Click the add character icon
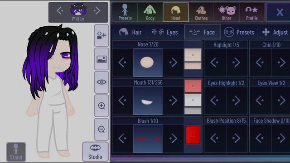 (x=101, y=35)
